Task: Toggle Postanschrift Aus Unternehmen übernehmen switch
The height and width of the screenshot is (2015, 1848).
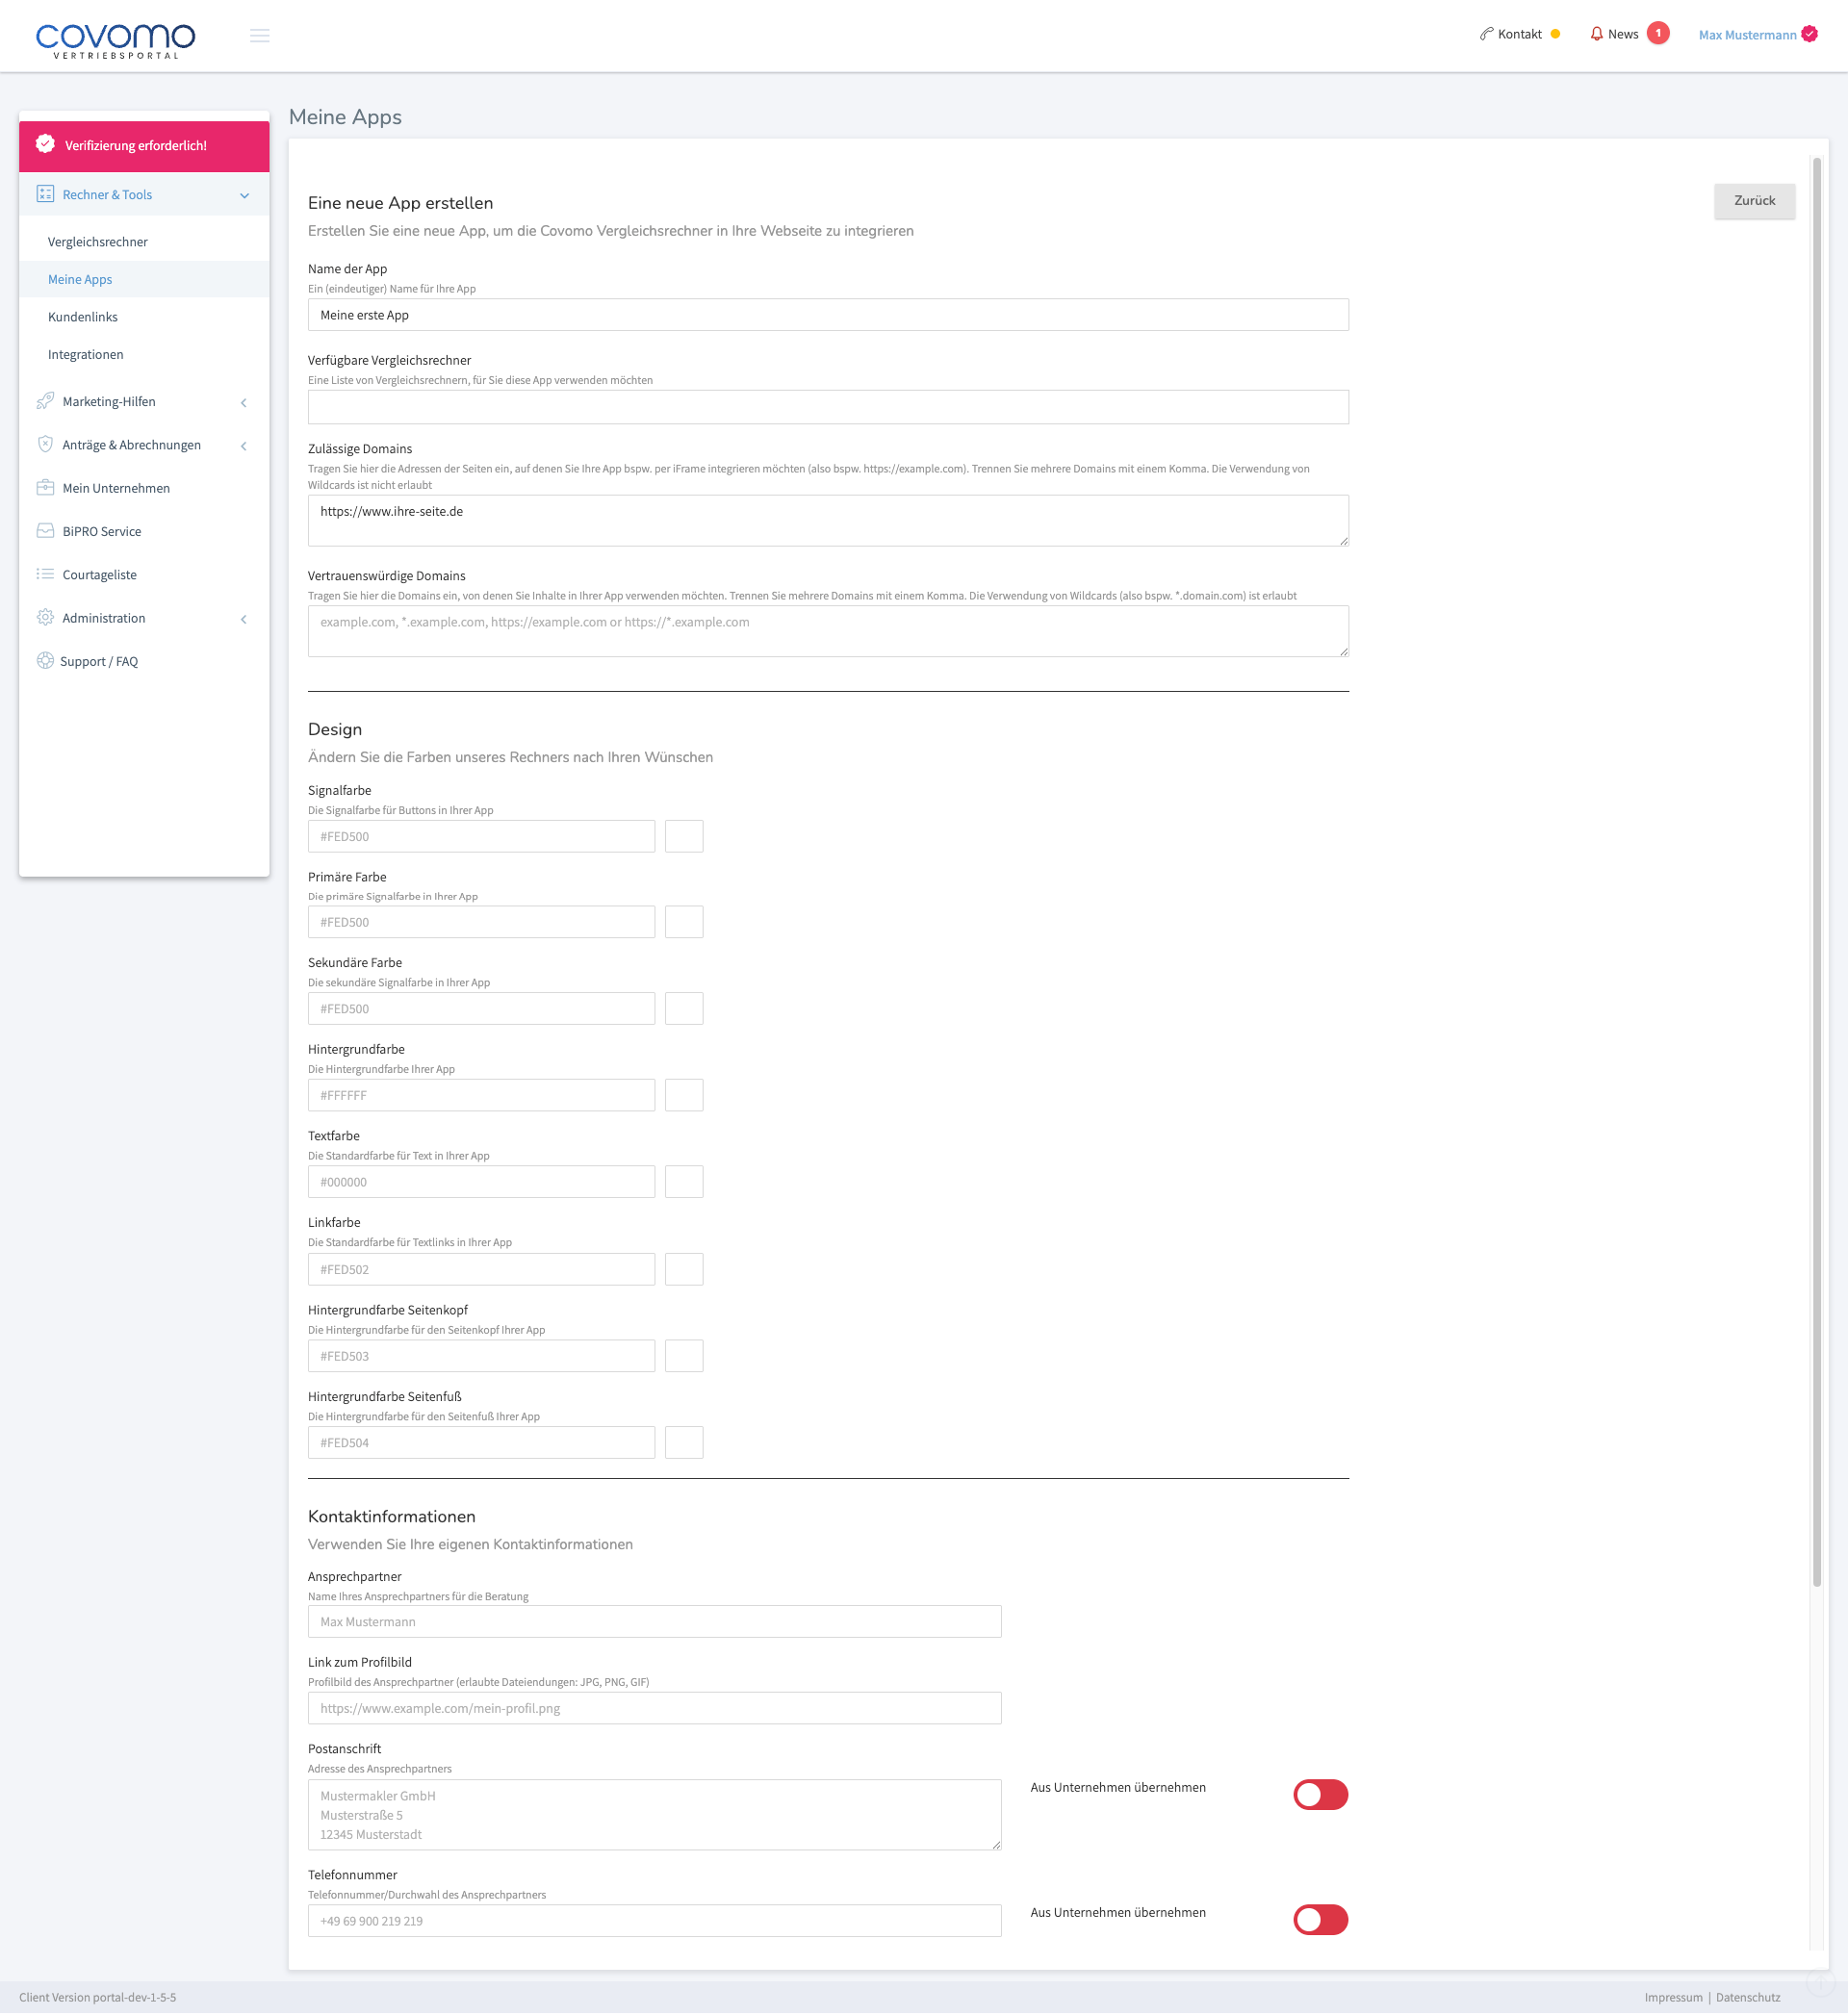Action: click(1320, 1794)
